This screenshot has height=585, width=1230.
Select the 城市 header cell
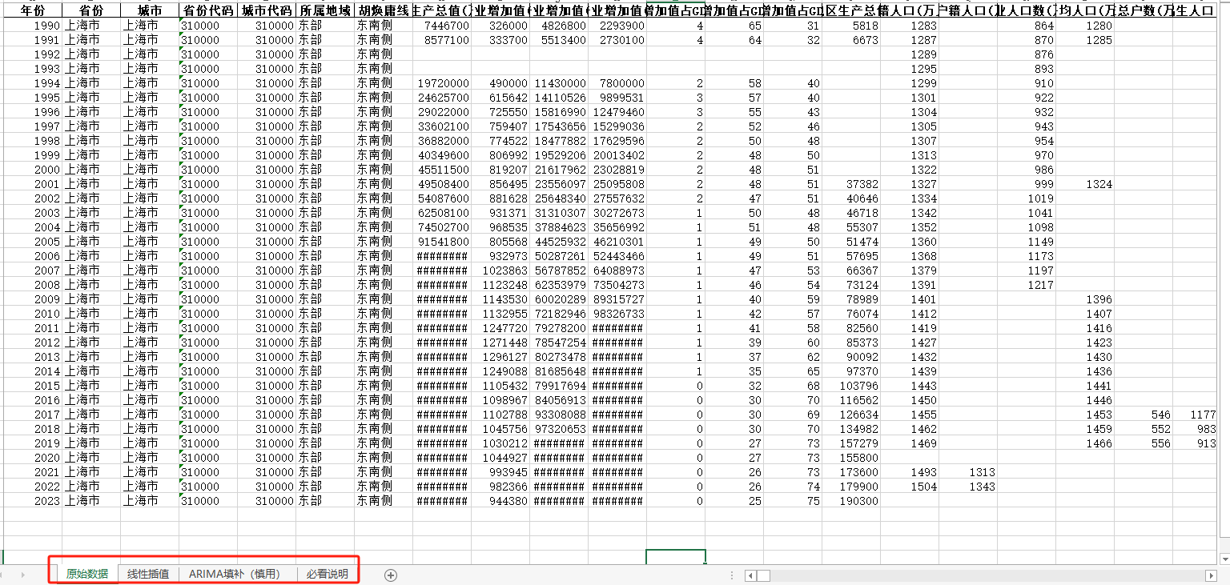click(x=150, y=11)
